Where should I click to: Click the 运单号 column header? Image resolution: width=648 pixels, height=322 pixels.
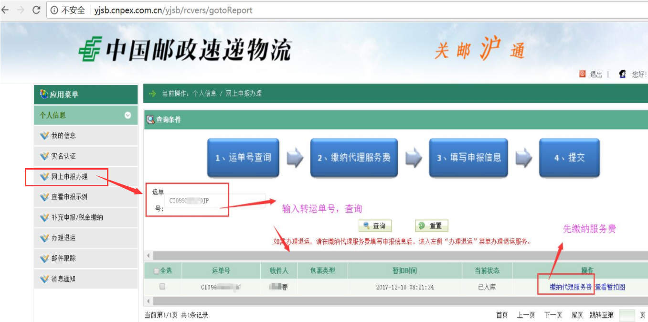[x=221, y=271]
